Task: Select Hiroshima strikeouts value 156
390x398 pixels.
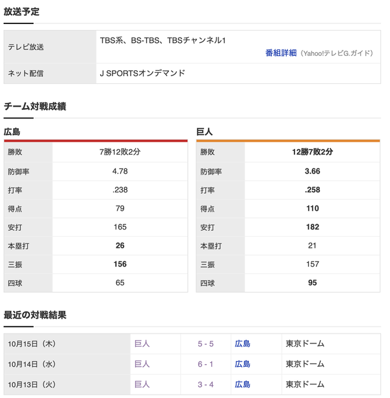Action: pos(120,264)
